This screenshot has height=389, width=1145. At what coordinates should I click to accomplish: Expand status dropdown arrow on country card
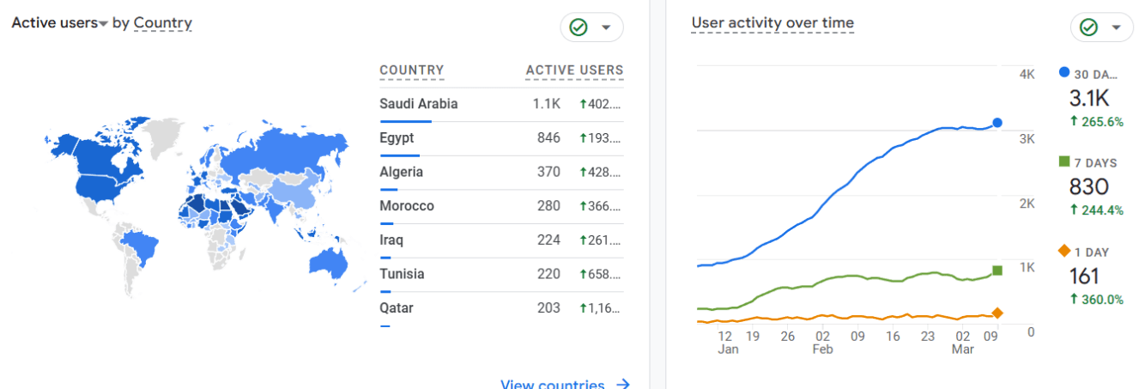click(607, 27)
